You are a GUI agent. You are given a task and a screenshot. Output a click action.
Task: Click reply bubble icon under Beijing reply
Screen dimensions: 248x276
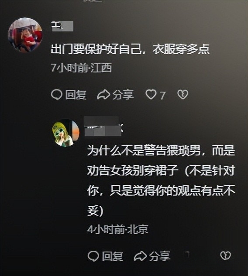click(93, 256)
